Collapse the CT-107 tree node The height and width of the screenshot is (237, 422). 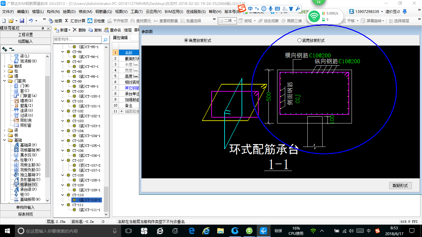point(63,160)
